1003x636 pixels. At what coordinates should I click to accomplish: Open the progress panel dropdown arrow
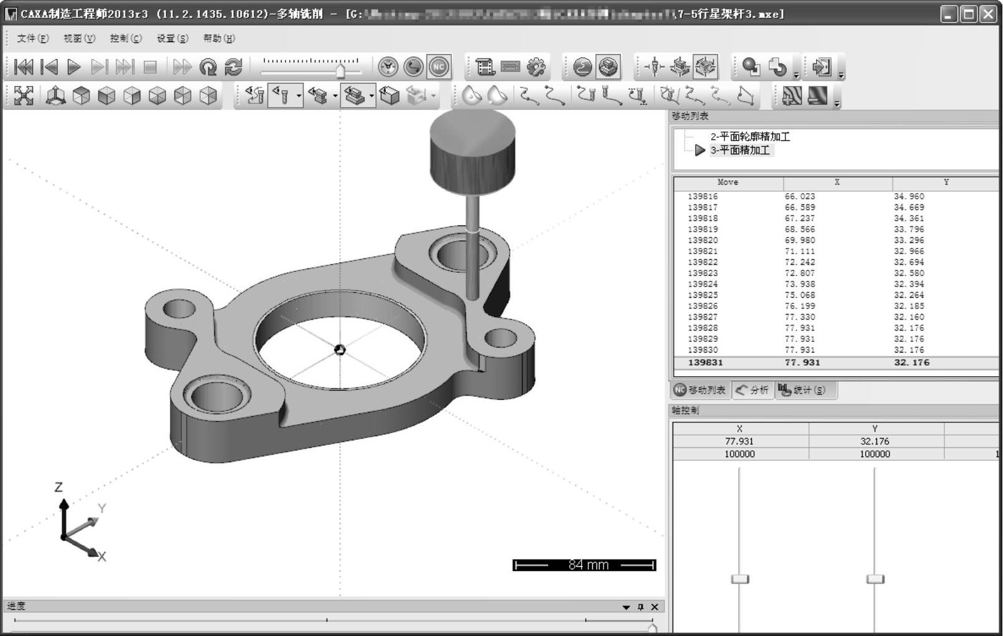click(626, 607)
